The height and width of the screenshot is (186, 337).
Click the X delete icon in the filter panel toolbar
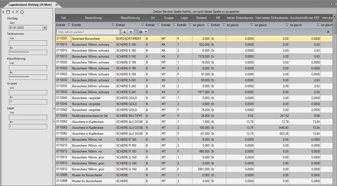coord(17,12)
